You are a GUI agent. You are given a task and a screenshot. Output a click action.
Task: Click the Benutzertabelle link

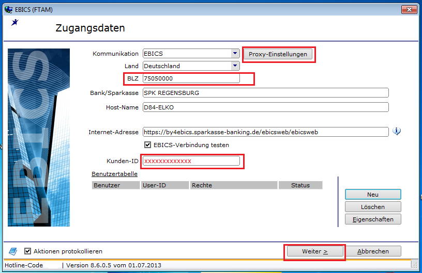click(114, 174)
